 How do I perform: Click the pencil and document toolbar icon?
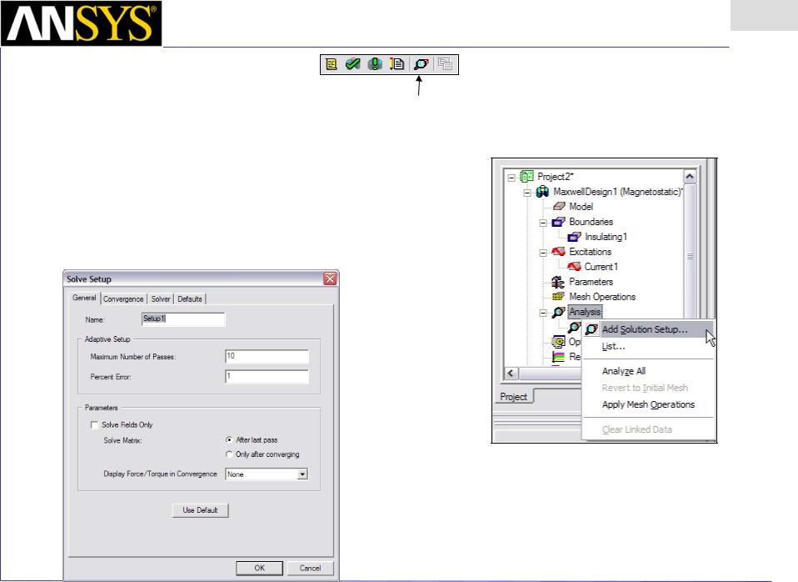[x=397, y=64]
